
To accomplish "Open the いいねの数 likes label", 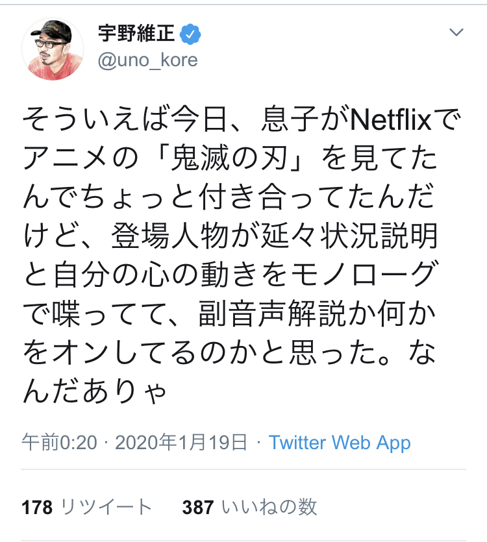I will point(269,507).
